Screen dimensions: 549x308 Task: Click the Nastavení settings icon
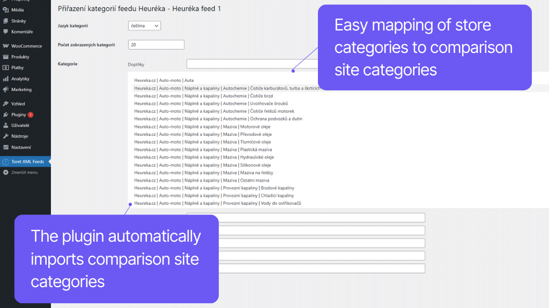coord(5,148)
